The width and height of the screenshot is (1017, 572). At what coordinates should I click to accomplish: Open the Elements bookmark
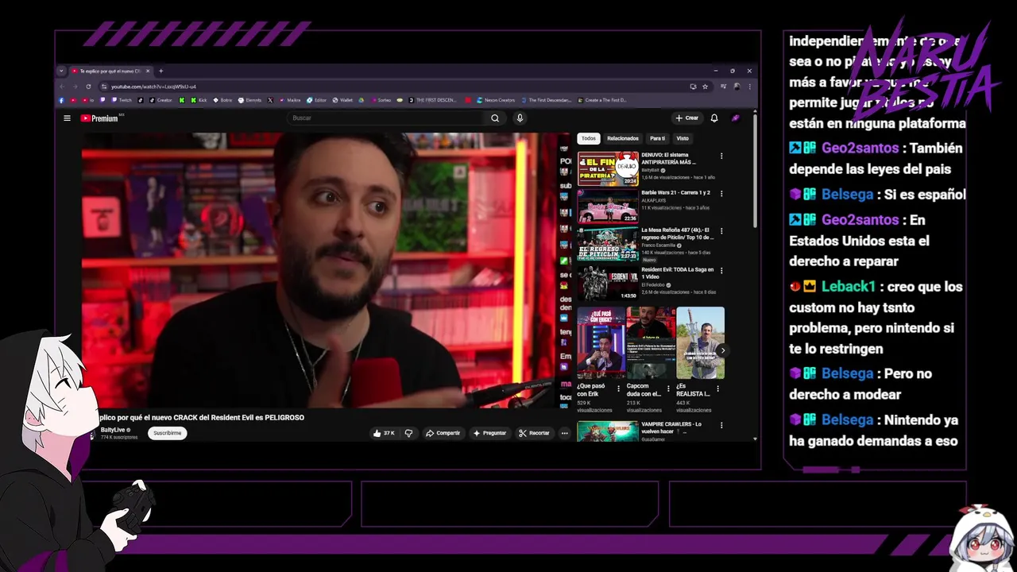[x=249, y=100]
